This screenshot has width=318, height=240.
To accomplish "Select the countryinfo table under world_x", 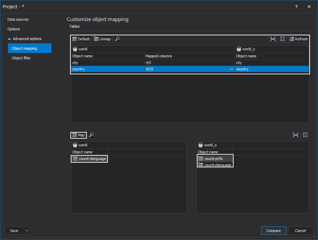I will pos(215,158).
